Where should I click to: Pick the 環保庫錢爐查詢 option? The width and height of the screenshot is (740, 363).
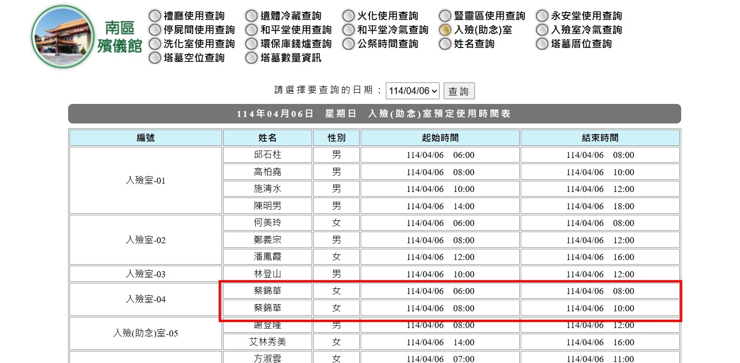pyautogui.click(x=251, y=44)
